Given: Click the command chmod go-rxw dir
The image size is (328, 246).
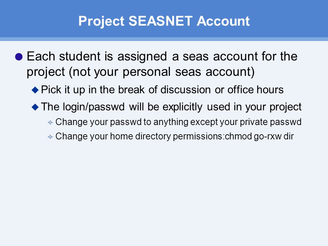Looking at the screenshot, I should tap(259, 136).
